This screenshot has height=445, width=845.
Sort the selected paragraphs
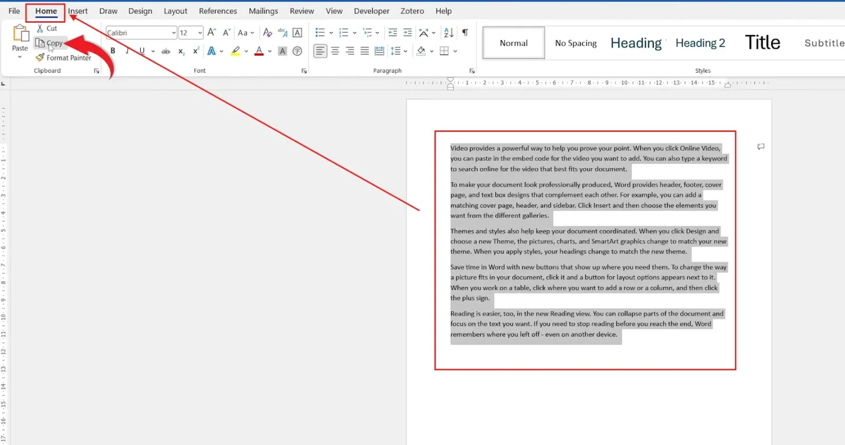(x=449, y=33)
